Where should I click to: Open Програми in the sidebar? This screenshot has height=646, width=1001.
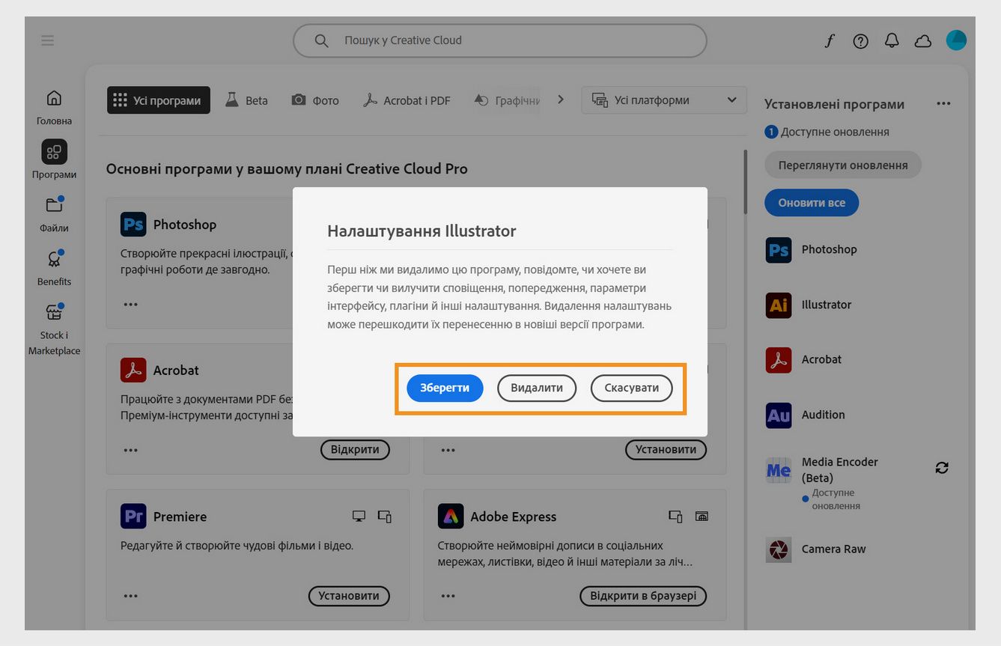54,160
